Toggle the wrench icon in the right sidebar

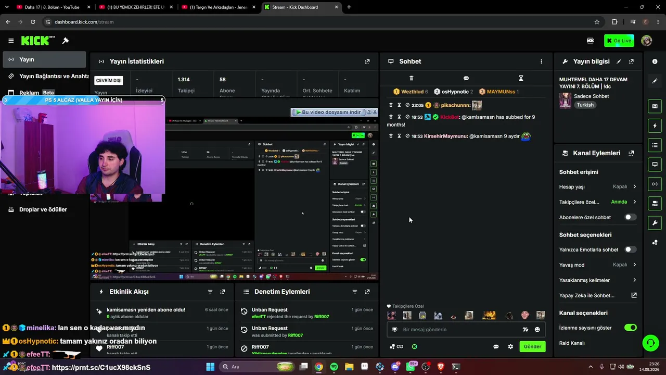pos(655,223)
